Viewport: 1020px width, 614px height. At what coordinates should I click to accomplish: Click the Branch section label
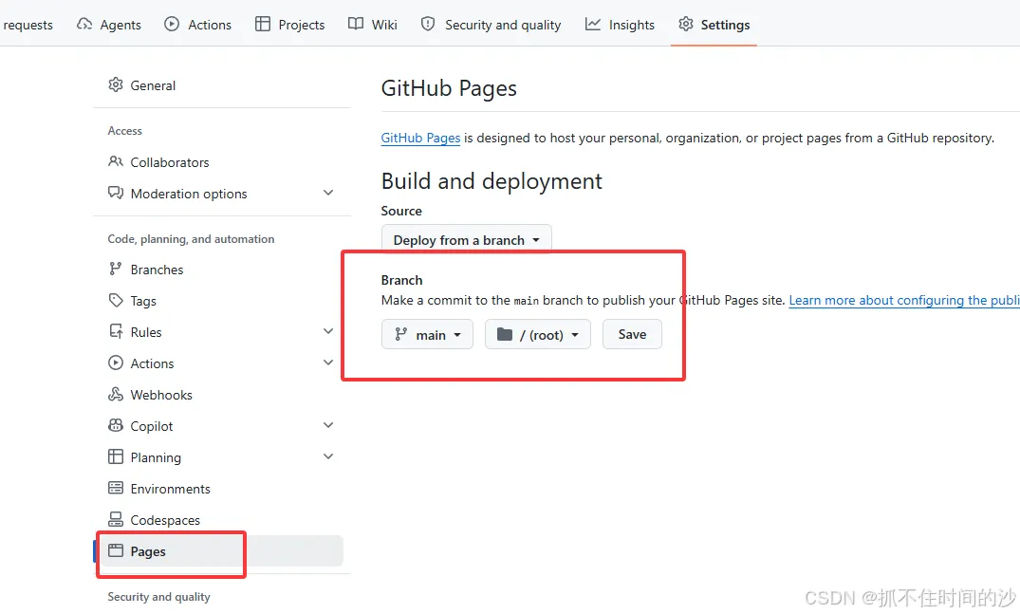(x=402, y=280)
